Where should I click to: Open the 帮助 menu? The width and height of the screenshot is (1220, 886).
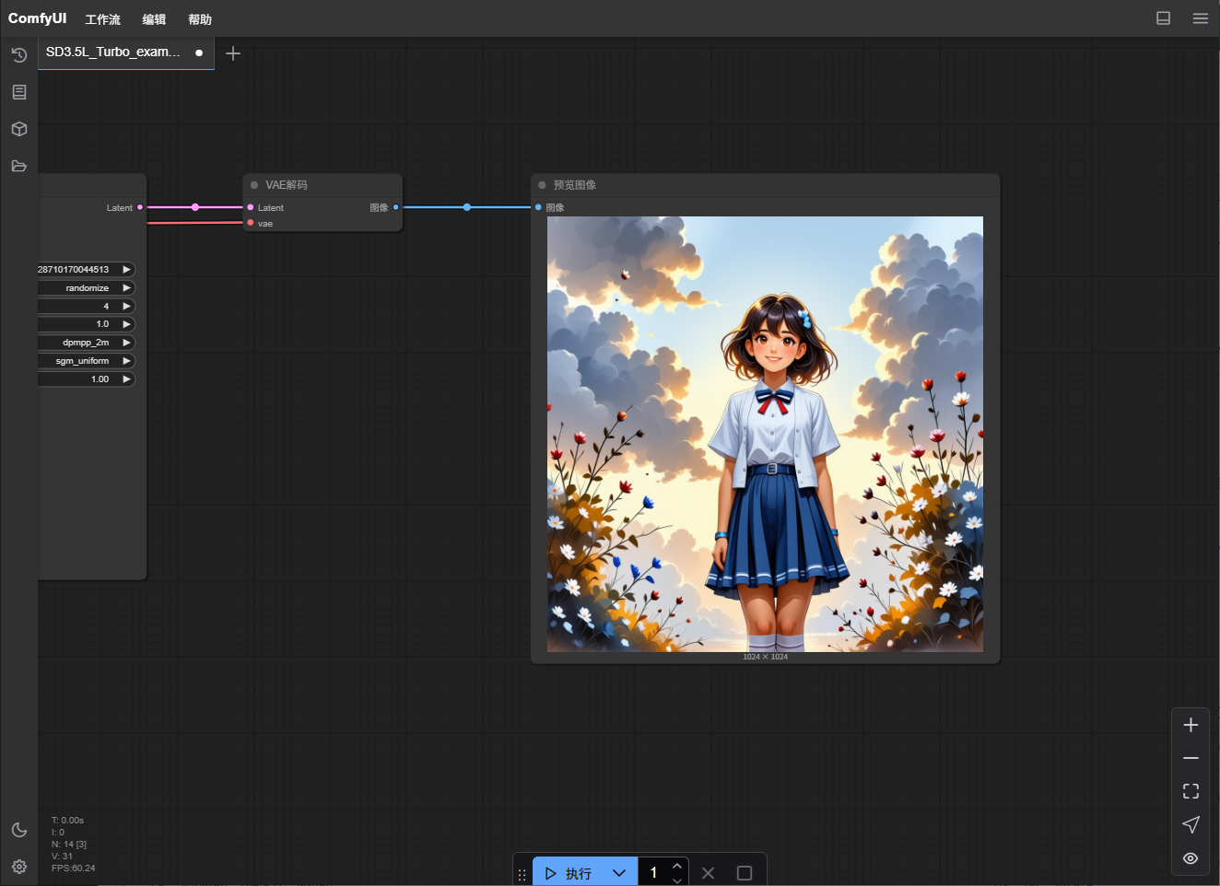pos(200,19)
